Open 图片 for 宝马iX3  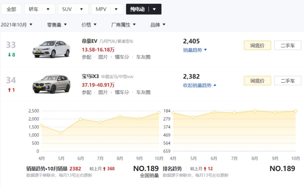pos(103,92)
